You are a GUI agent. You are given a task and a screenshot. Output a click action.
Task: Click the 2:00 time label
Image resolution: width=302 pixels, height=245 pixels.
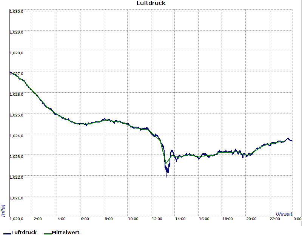(37, 219)
